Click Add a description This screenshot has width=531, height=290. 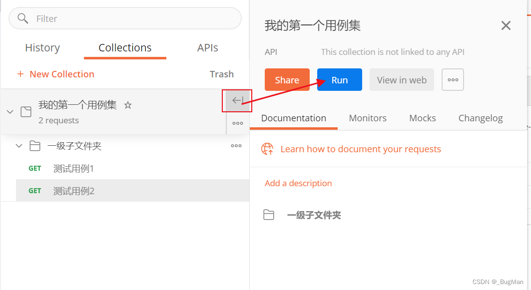coord(298,183)
